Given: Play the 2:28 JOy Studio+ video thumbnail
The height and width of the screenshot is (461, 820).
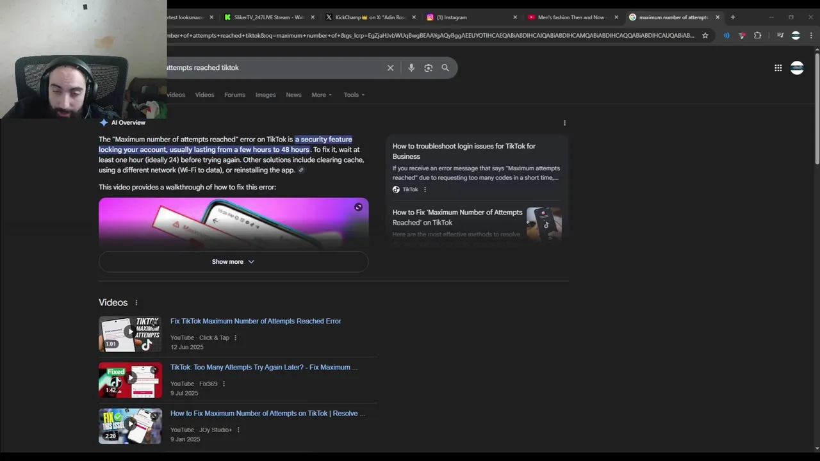Looking at the screenshot, I should 130,426.
